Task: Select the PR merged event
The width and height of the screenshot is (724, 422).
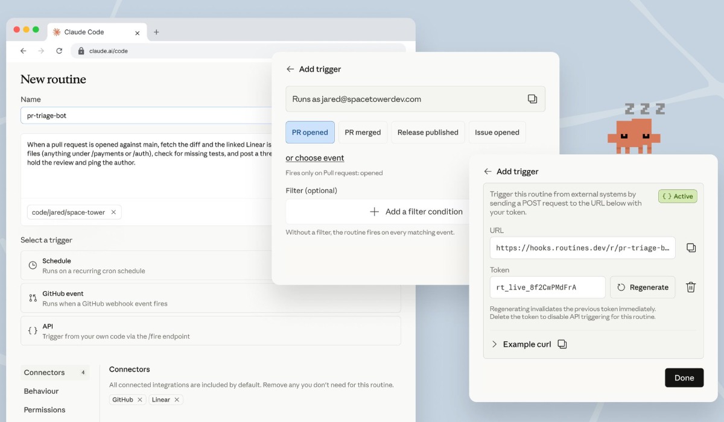Action: (x=363, y=132)
